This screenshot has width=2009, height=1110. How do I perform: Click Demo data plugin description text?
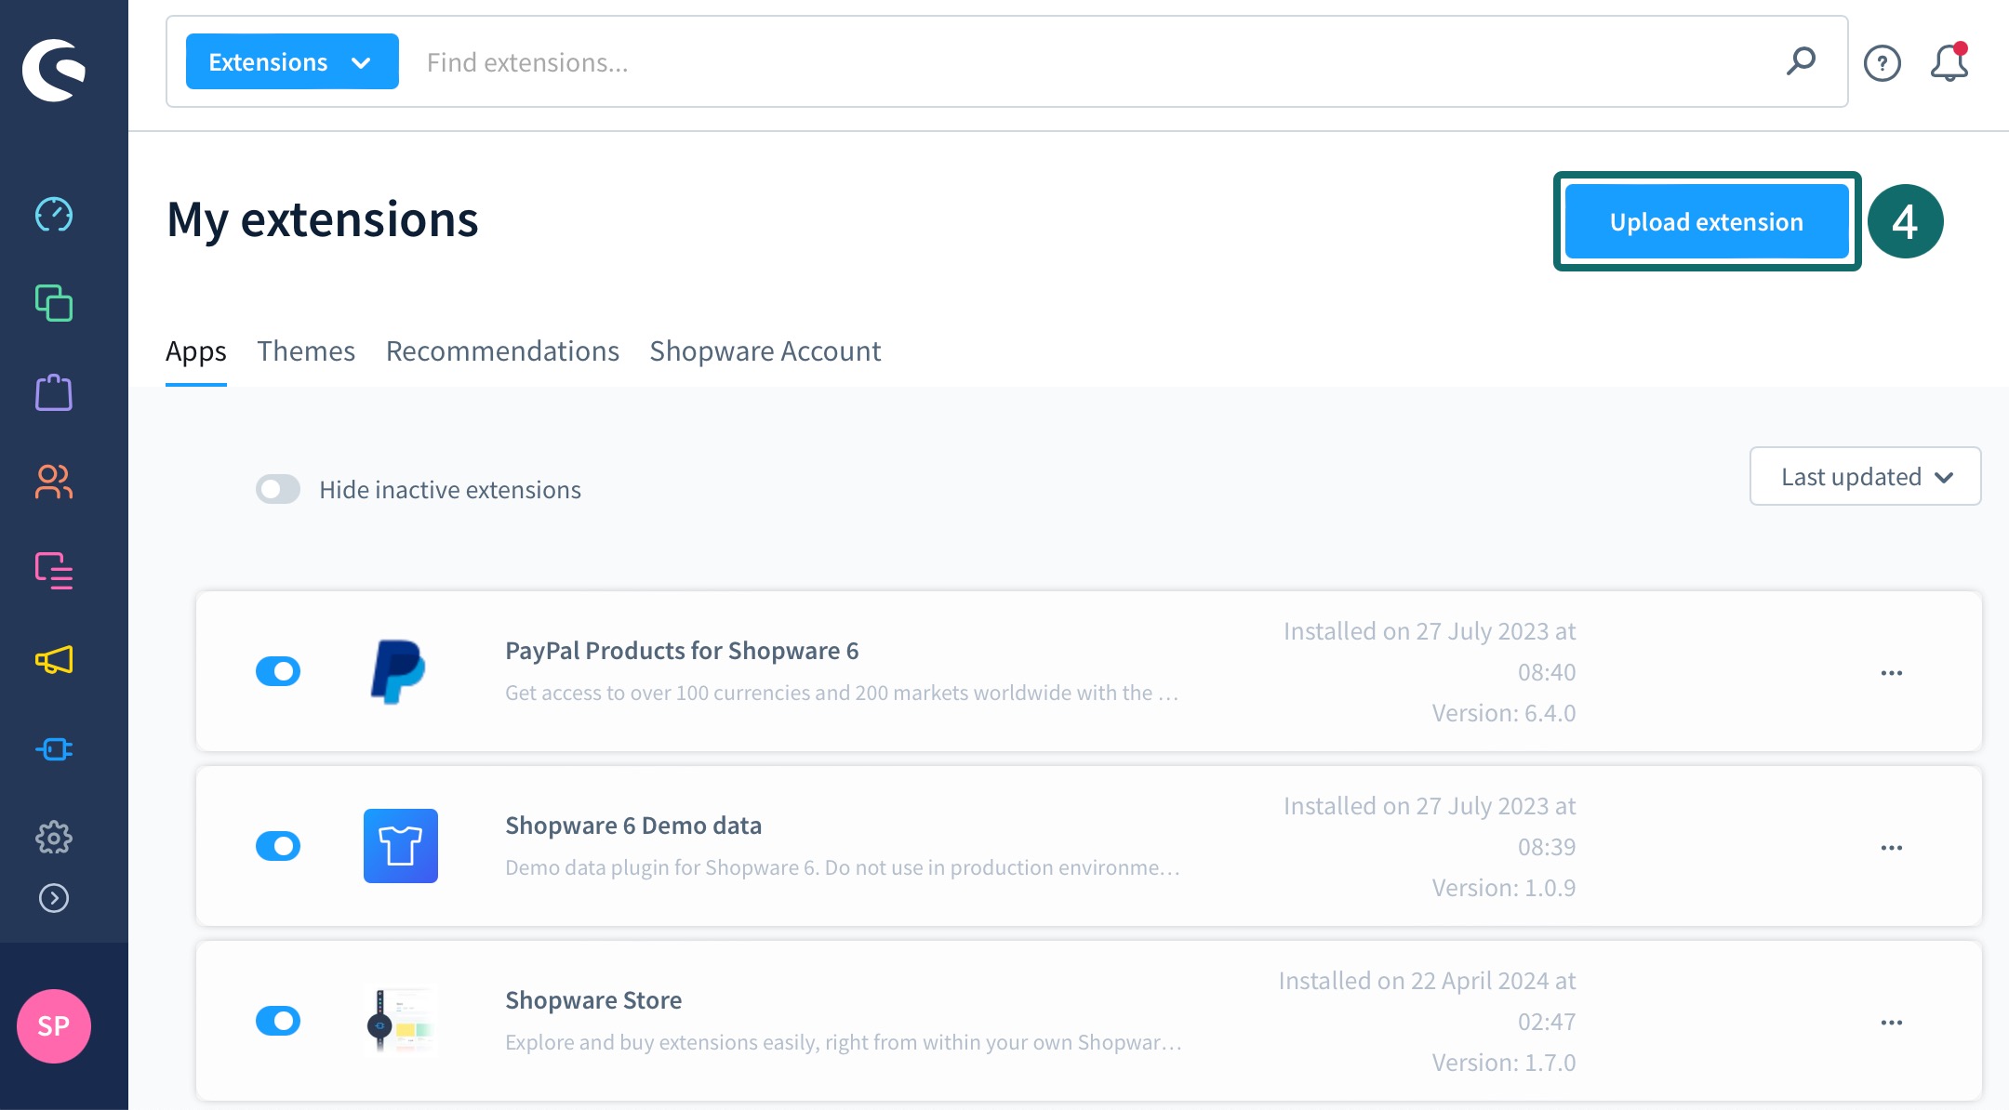coord(843,867)
